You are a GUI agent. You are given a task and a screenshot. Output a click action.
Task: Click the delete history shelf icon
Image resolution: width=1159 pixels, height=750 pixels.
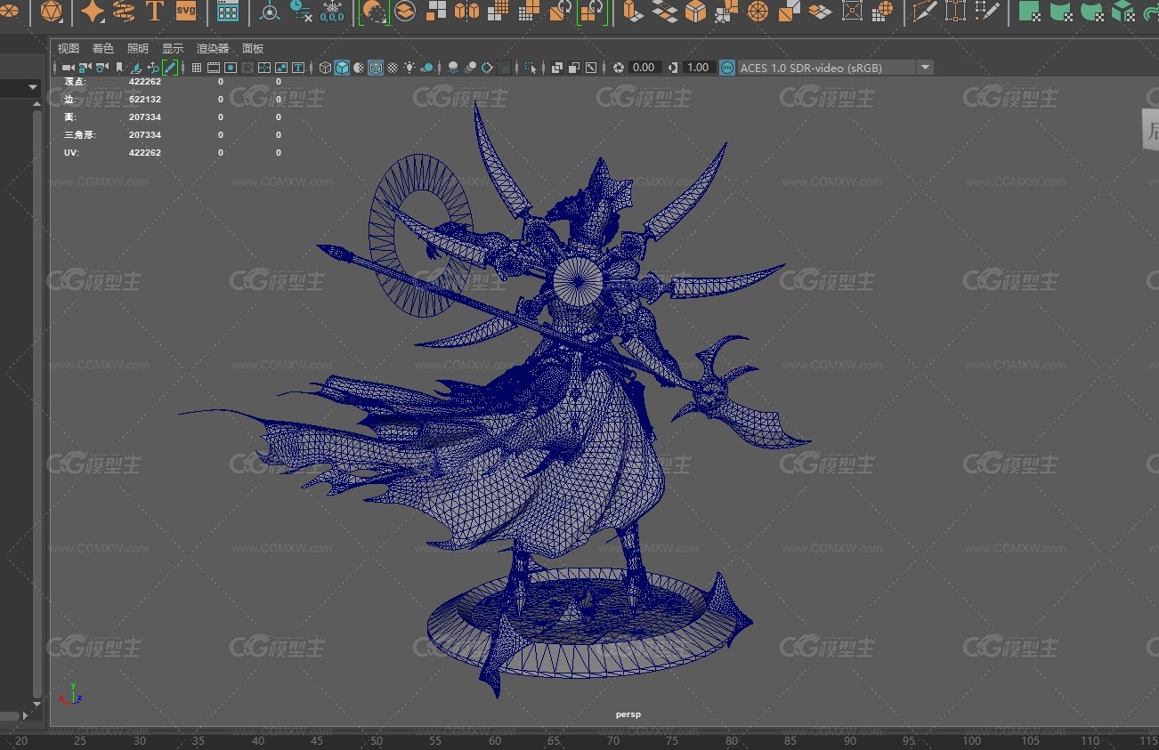point(301,12)
